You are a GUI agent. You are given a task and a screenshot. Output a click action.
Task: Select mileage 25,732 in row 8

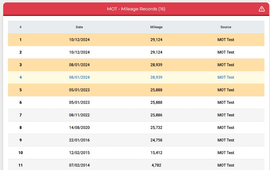point(156,128)
